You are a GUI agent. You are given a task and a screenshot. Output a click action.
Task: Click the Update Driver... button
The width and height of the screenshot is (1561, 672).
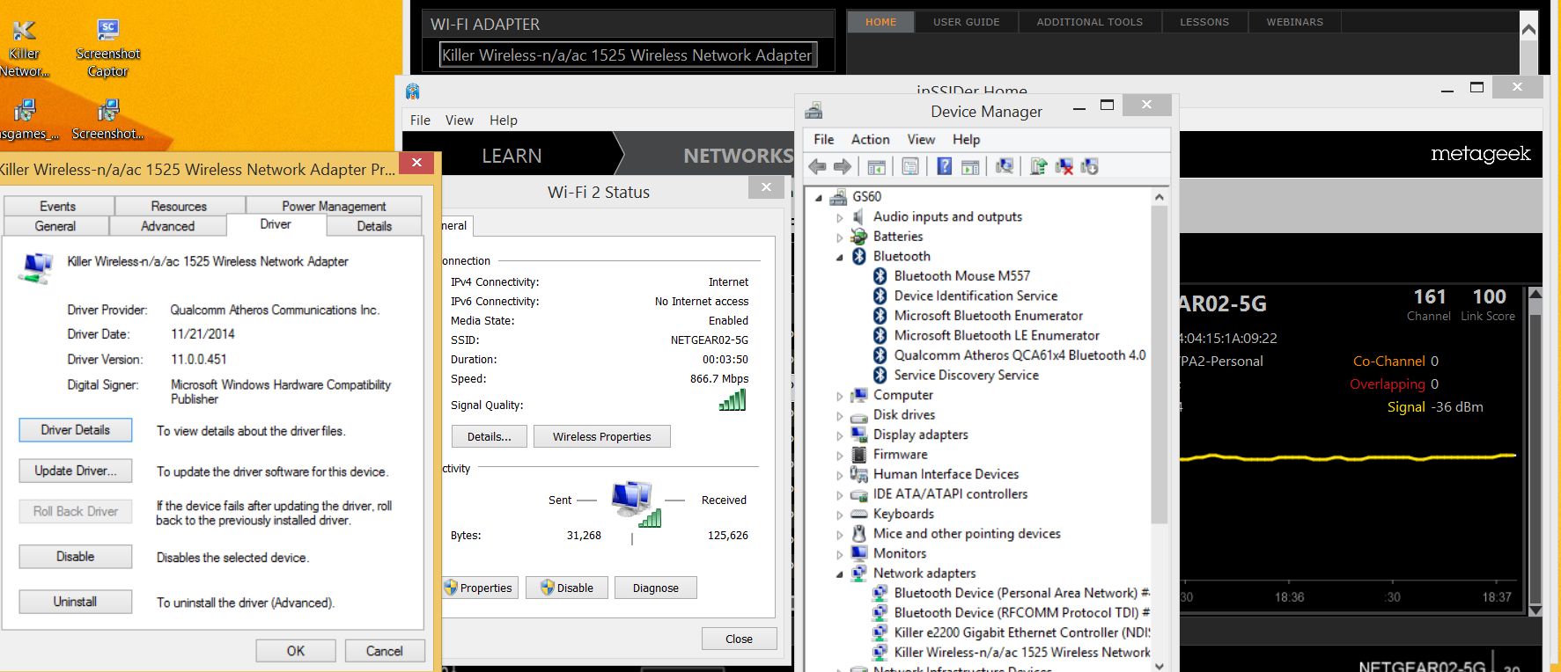tap(76, 471)
